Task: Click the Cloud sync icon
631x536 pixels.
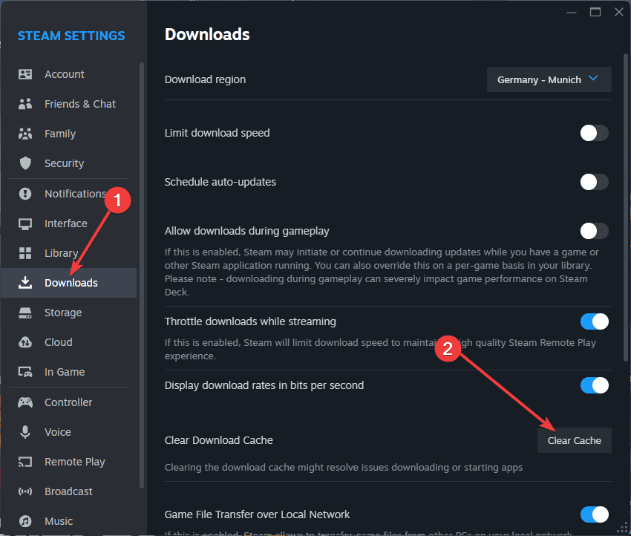Action: pos(25,342)
